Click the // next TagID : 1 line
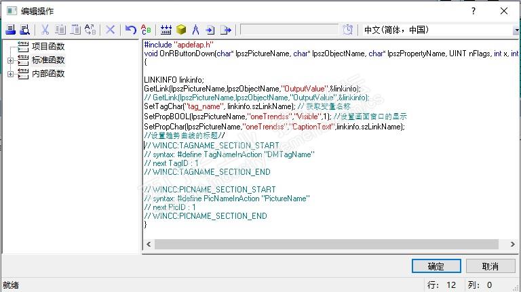521x292 pixels. coord(171,163)
